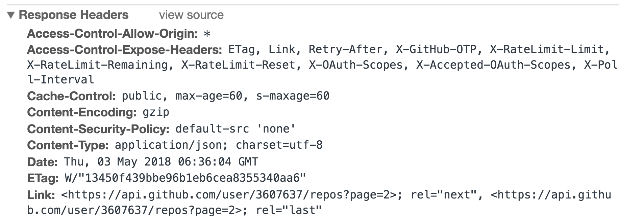This screenshot has height=218, width=619.
Task: Click the ETag hash value
Action: pyautogui.click(x=185, y=178)
